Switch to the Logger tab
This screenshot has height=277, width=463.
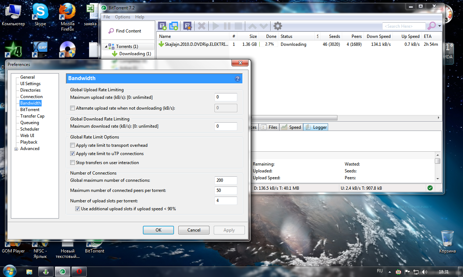click(x=316, y=127)
